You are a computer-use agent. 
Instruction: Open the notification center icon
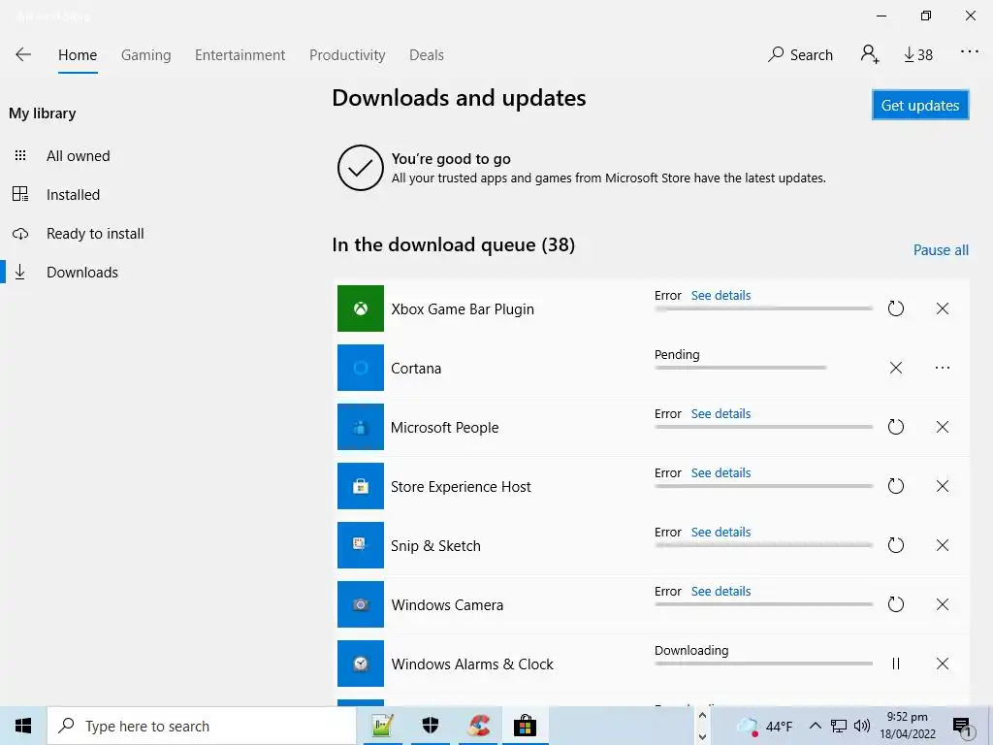pos(962,727)
